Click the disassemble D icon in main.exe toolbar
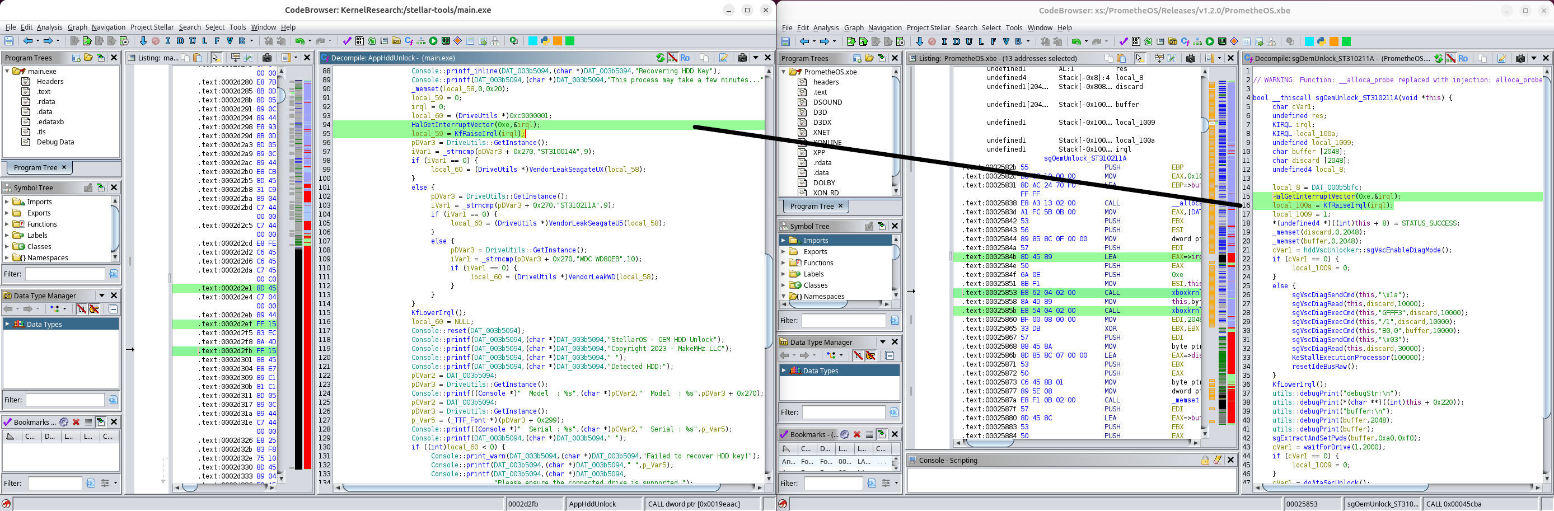 tap(180, 41)
